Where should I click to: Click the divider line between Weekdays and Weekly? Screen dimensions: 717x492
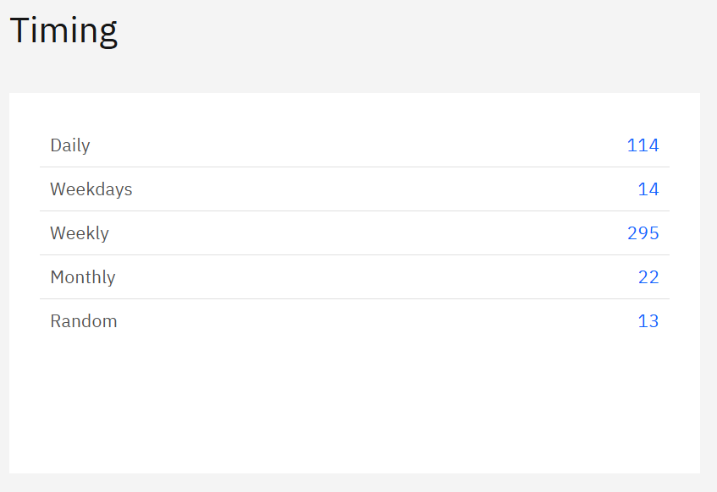[355, 211]
